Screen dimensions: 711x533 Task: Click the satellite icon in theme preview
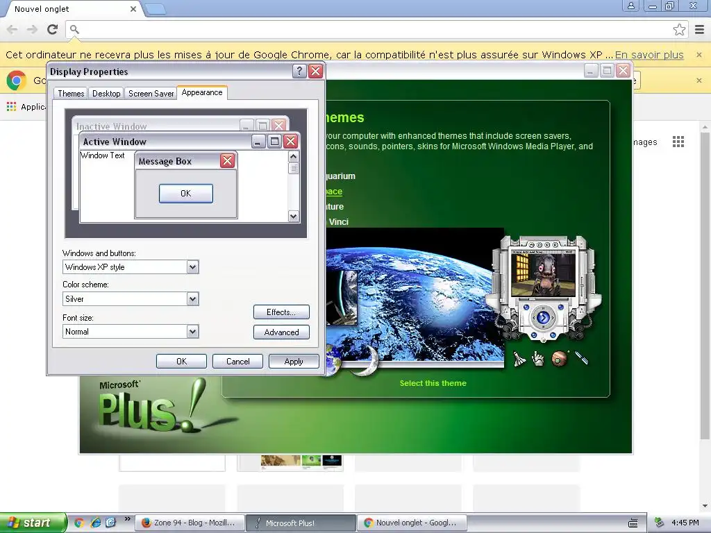582,358
